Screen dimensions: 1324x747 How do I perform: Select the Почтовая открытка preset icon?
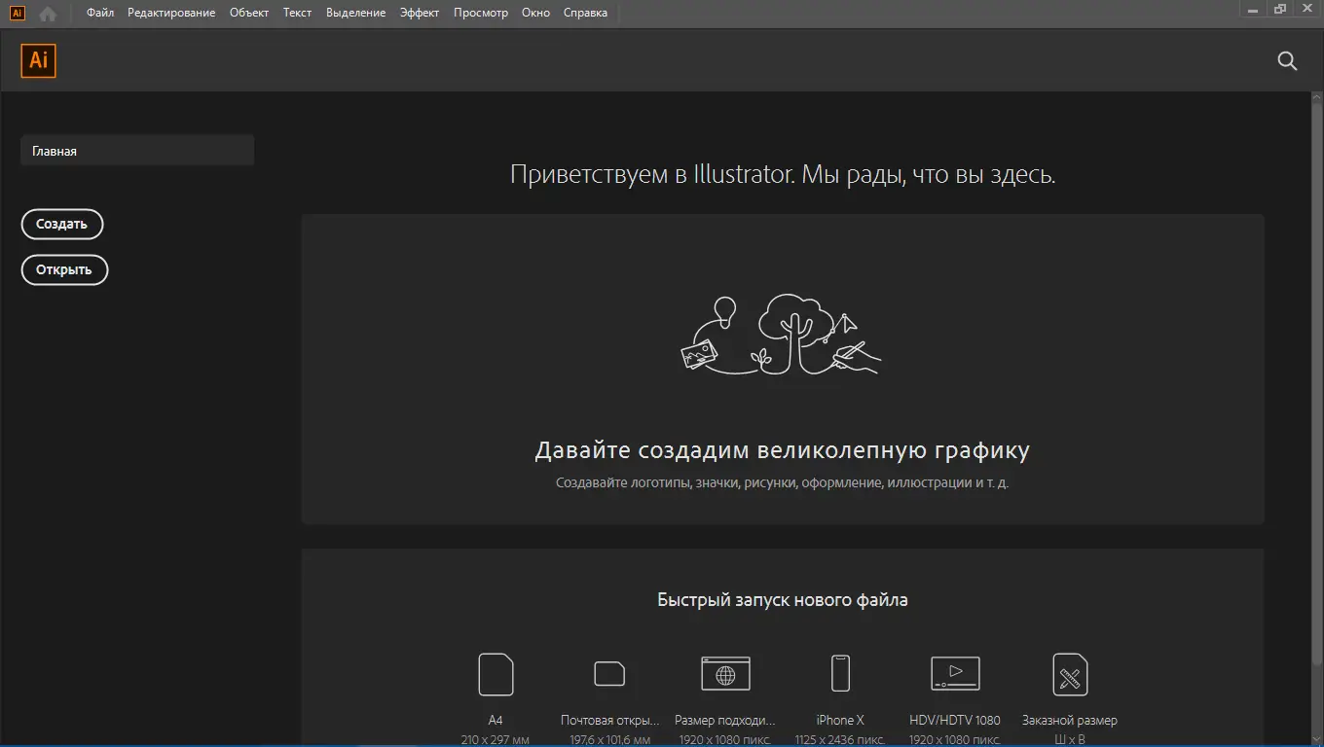click(609, 674)
